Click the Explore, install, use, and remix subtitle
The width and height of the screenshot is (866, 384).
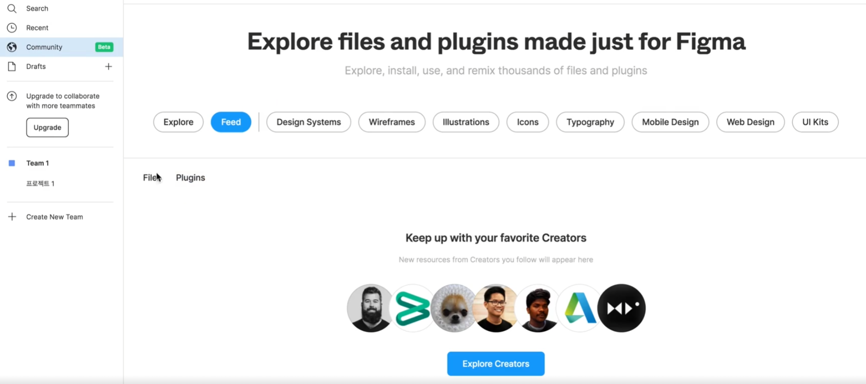coord(496,71)
